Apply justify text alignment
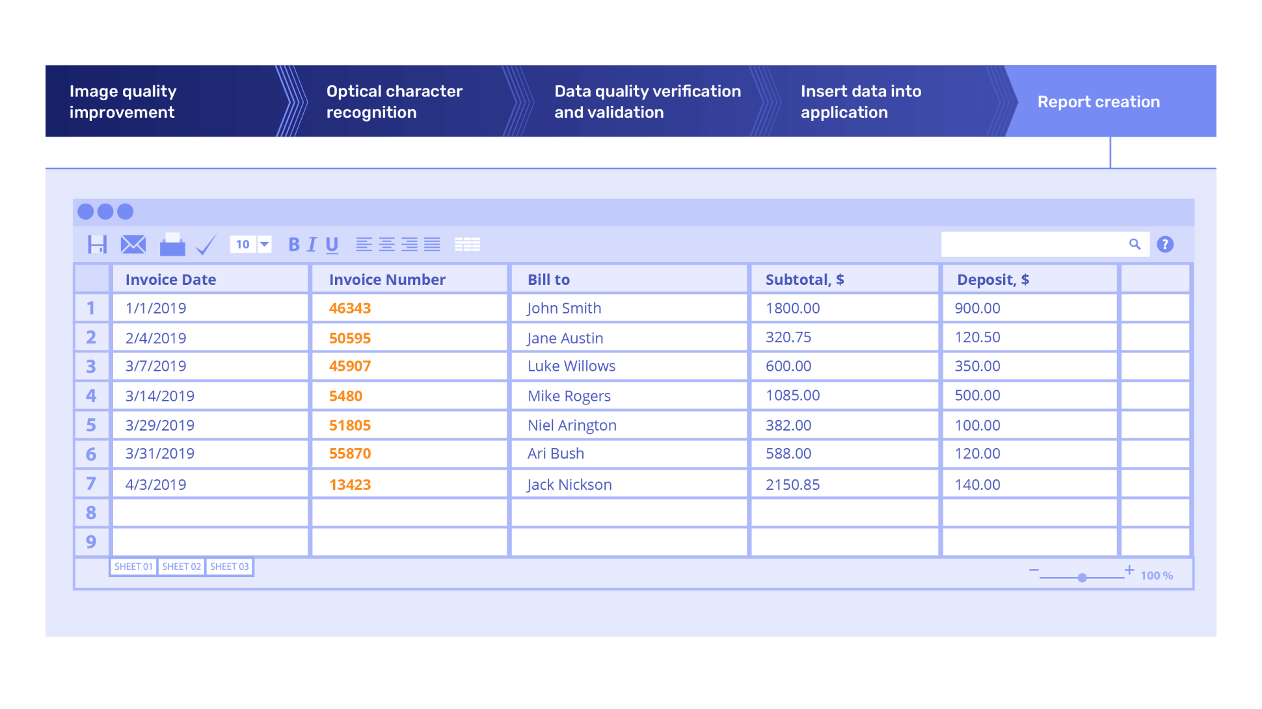 [432, 245]
